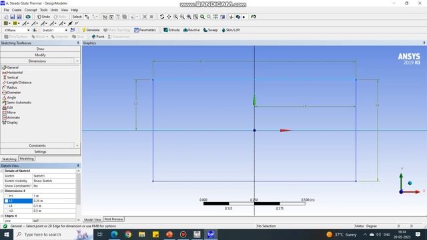Click the Point feature tool

pyautogui.click(x=98, y=37)
